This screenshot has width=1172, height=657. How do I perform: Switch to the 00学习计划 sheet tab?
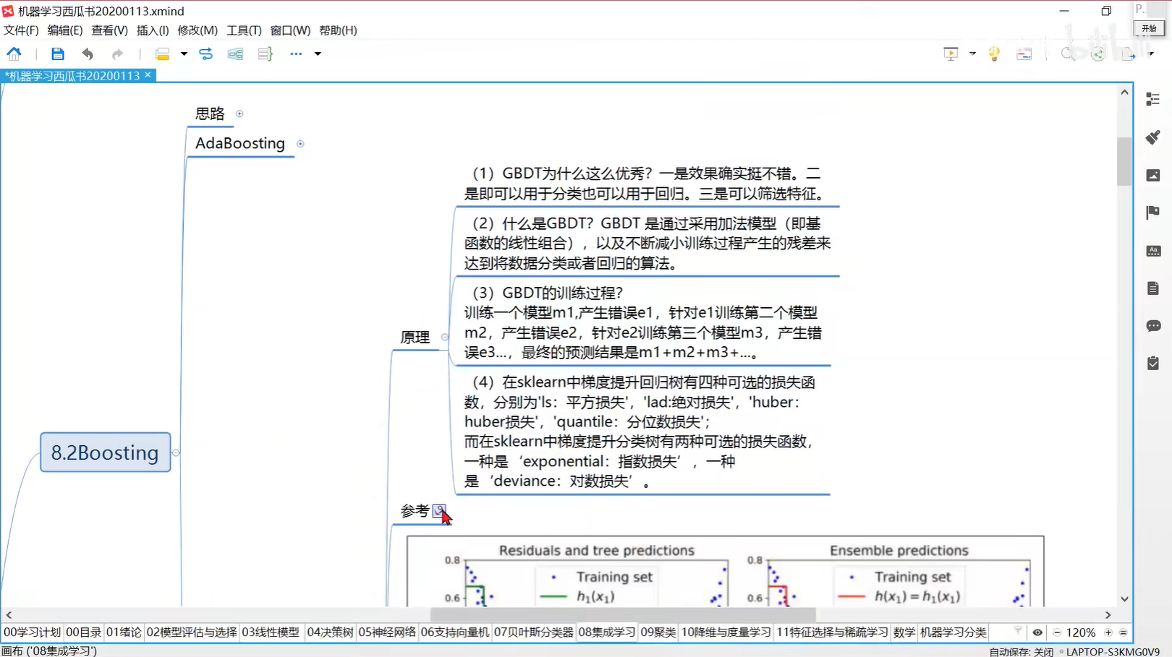(x=32, y=632)
